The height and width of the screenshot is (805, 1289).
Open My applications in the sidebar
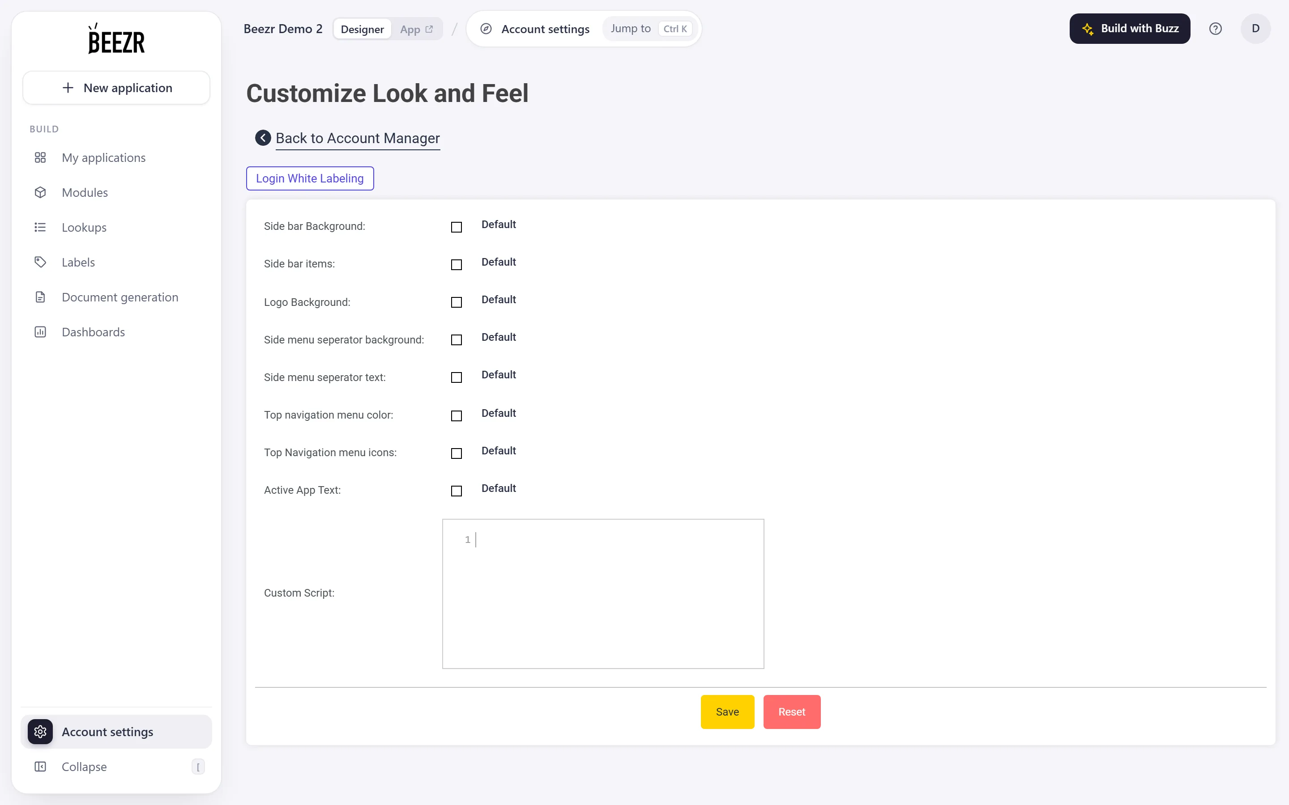(116, 157)
